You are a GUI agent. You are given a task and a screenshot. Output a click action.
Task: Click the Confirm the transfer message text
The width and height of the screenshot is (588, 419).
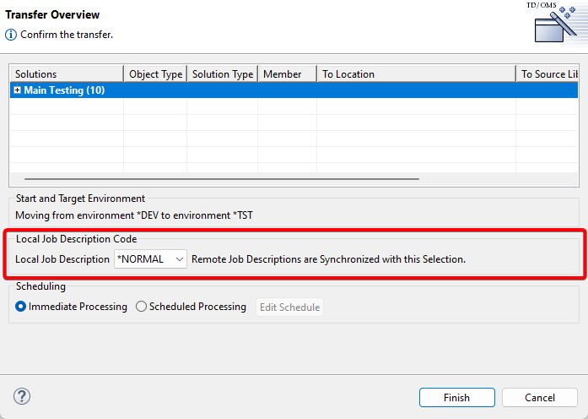point(67,35)
